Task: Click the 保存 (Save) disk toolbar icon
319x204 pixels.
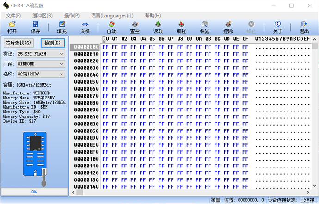Action: tap(36, 27)
